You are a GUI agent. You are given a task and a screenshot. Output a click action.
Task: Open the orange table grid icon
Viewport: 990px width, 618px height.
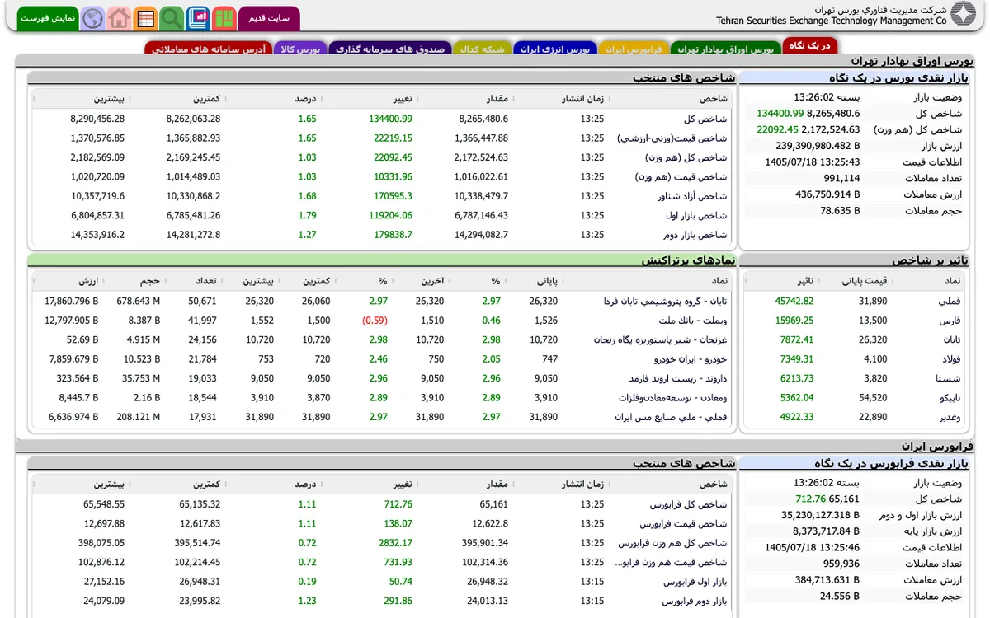145,17
